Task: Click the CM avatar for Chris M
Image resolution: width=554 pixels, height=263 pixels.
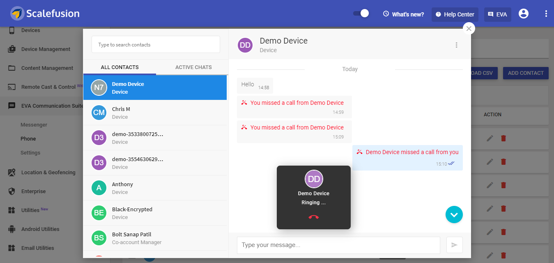Action: (x=99, y=113)
